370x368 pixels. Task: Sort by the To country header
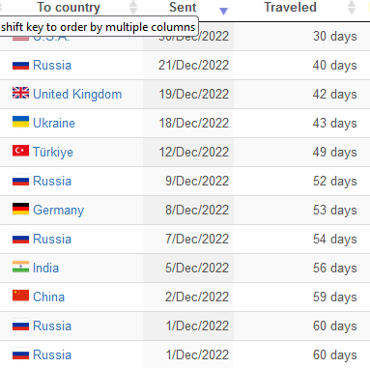pyautogui.click(x=69, y=8)
